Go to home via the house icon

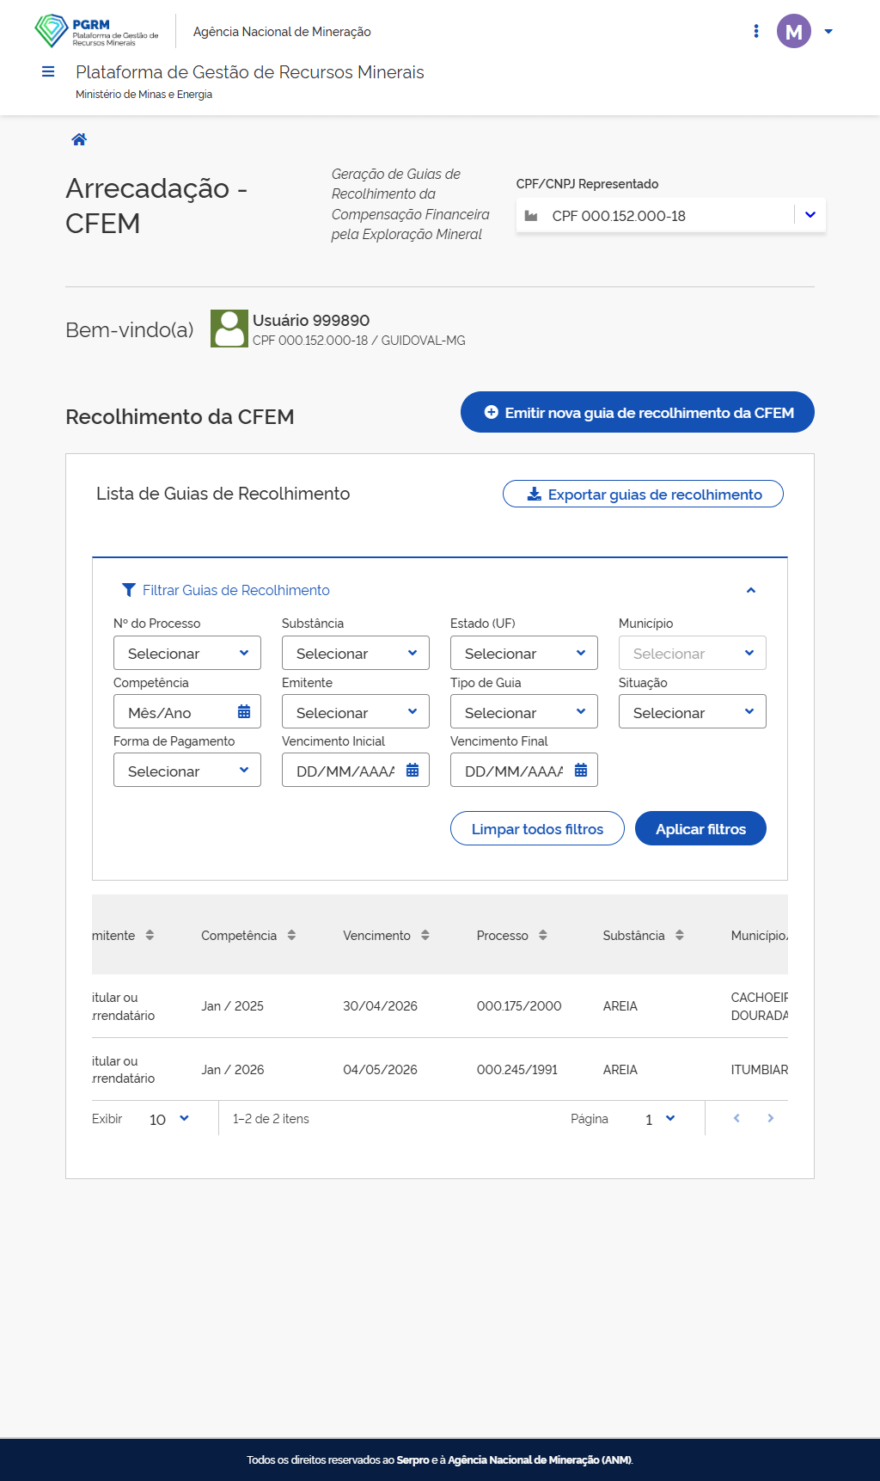(79, 139)
